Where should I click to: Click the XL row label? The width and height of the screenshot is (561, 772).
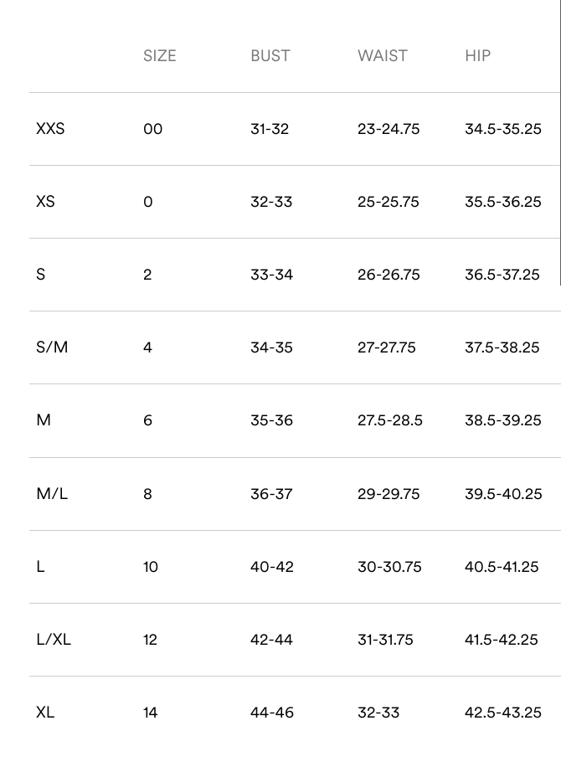[x=45, y=713]
